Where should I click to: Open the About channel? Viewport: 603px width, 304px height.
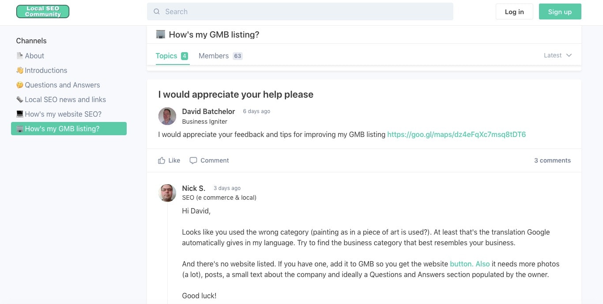click(34, 56)
